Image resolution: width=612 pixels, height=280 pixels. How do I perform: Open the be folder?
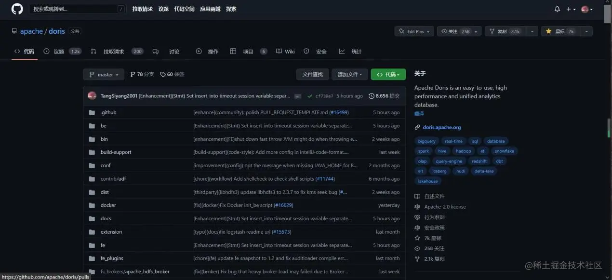[103, 126]
